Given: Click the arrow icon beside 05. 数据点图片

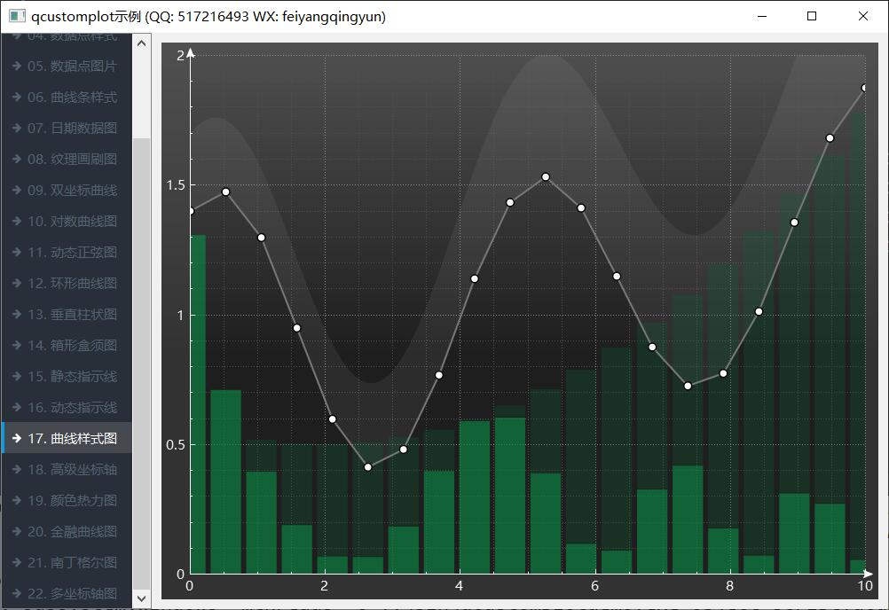Looking at the screenshot, I should (17, 66).
